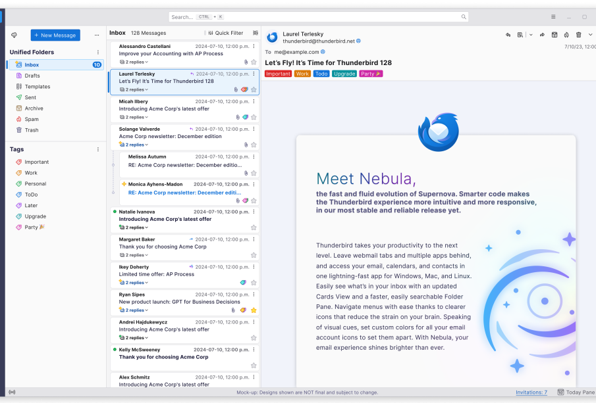Open the message list display options icon

[254, 33]
